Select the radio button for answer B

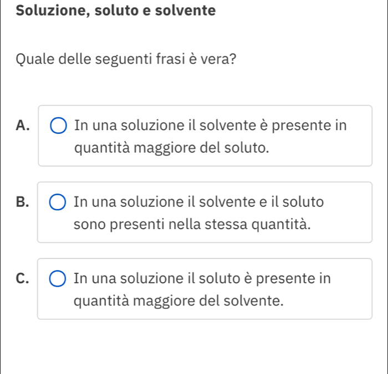coord(57,203)
